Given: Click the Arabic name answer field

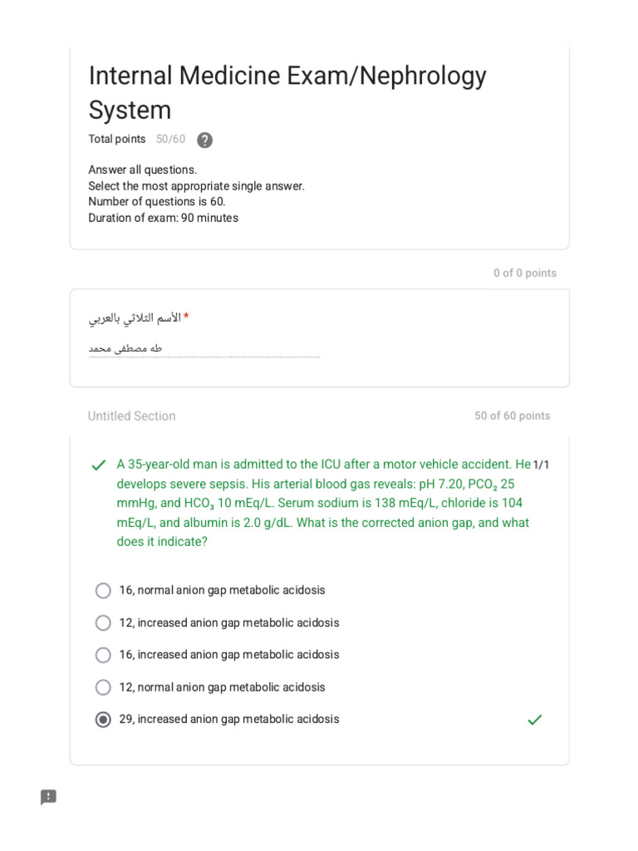Looking at the screenshot, I should [204, 349].
